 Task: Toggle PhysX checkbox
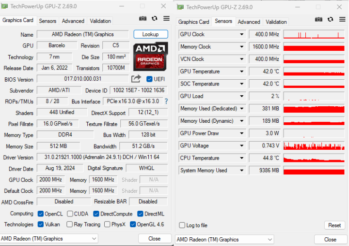coord(107,224)
